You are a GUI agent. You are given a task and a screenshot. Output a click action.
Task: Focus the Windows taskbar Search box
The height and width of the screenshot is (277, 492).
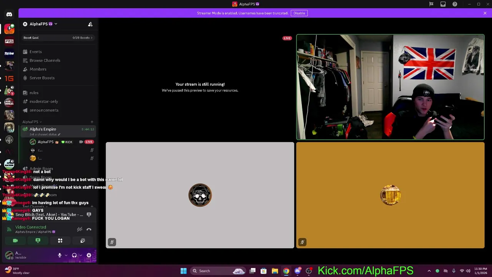(x=218, y=271)
